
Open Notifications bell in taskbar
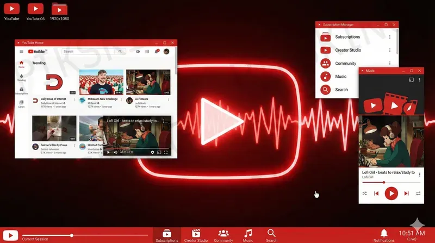pos(384,235)
